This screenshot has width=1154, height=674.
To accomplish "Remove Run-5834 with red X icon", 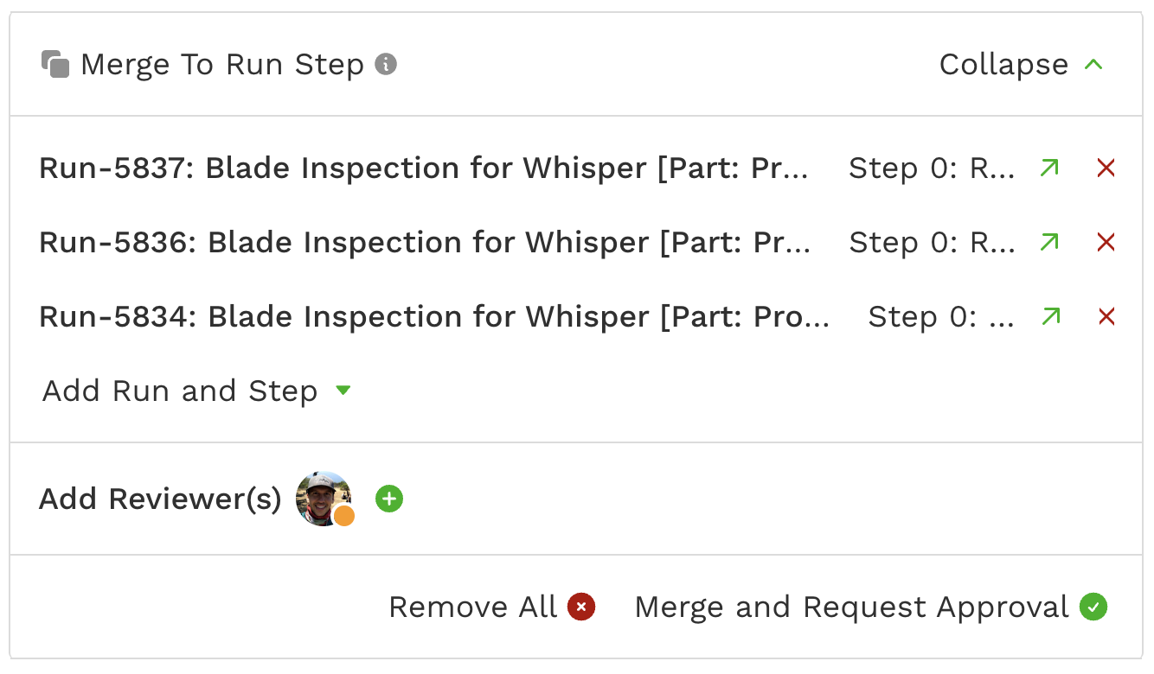I will (1106, 317).
